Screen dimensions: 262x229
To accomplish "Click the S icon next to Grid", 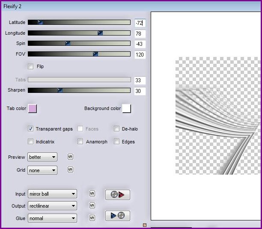I will [71, 170].
